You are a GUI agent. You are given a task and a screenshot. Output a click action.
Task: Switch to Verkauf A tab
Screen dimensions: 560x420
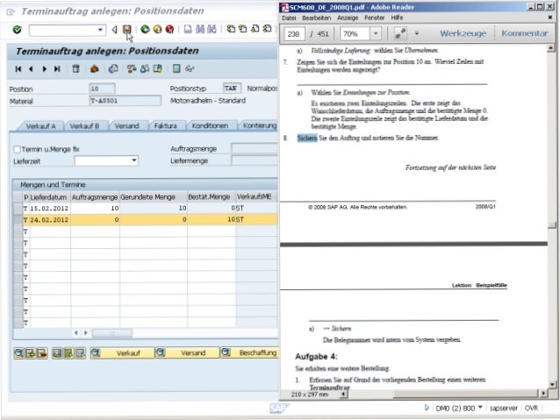(x=40, y=126)
